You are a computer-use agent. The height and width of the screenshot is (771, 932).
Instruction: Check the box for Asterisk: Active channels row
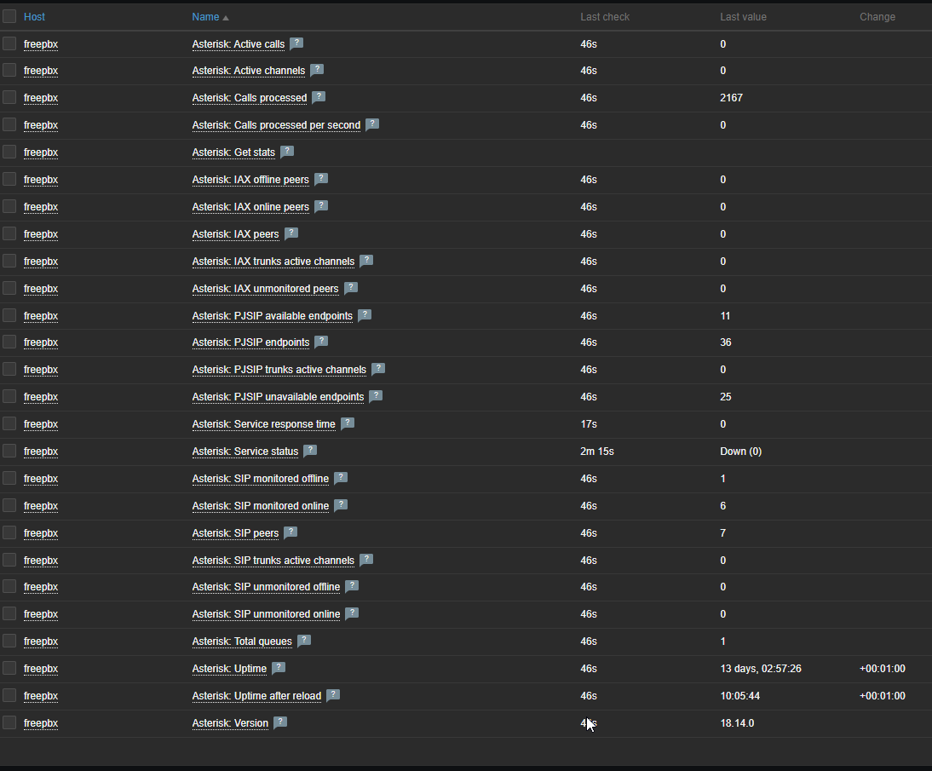(x=9, y=71)
